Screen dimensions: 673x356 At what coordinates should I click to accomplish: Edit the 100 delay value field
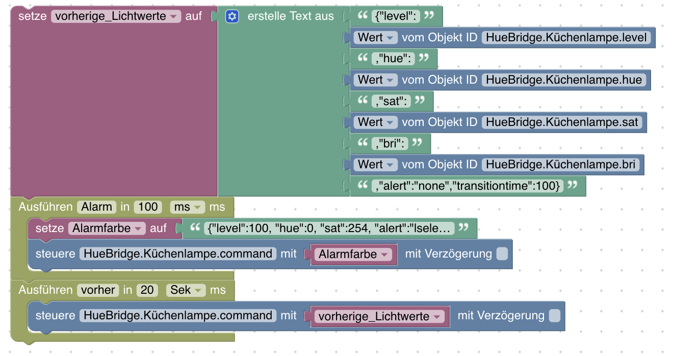[148, 207]
